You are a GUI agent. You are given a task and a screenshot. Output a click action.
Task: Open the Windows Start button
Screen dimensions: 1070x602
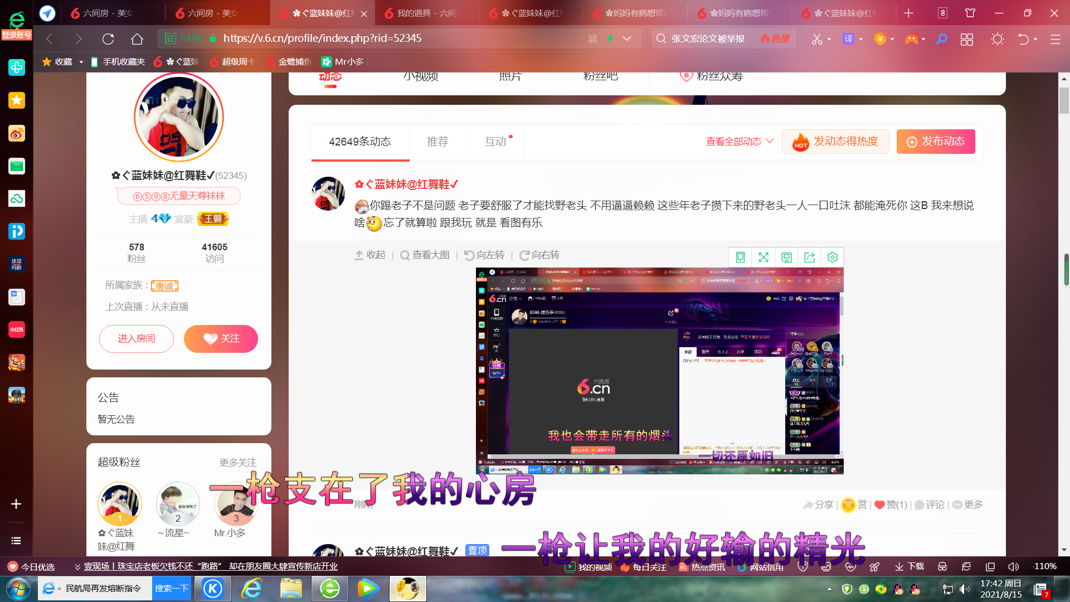point(18,589)
